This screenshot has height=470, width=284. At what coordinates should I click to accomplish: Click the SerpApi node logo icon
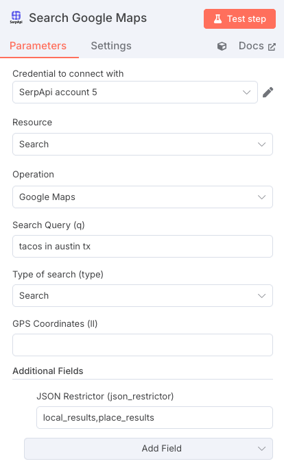pos(16,17)
